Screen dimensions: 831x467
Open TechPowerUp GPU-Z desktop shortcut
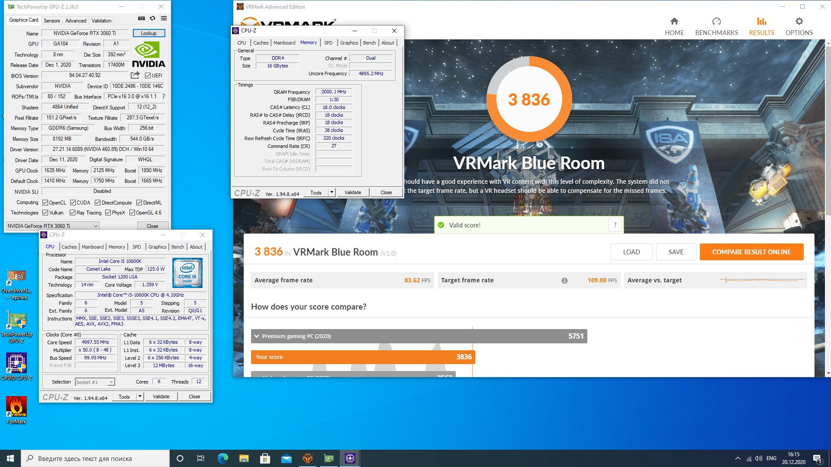(16, 327)
